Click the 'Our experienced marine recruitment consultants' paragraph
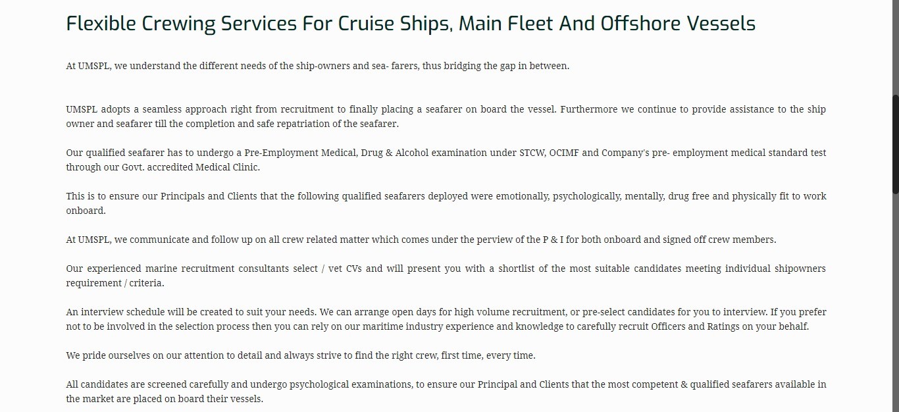 (x=446, y=276)
